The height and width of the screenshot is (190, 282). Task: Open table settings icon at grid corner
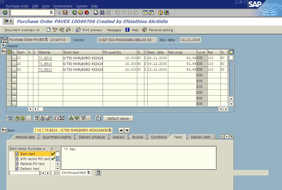pyautogui.click(x=231, y=52)
